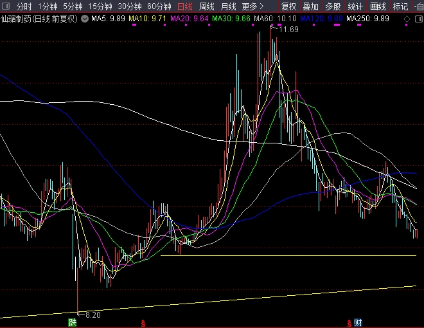Click the red S marker beside 财
The image size is (424, 328).
click(349, 323)
